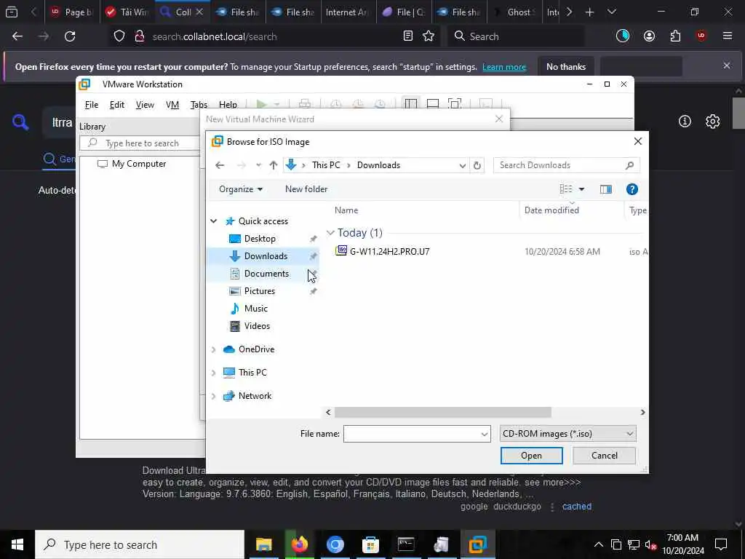Toggle the preview pane icon
The height and width of the screenshot is (559, 745).
point(605,189)
